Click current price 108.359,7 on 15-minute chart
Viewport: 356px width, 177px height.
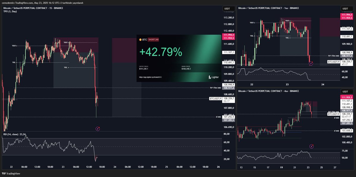(228, 98)
